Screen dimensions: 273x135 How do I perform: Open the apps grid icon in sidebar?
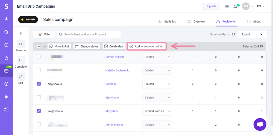pyautogui.click(x=6, y=109)
